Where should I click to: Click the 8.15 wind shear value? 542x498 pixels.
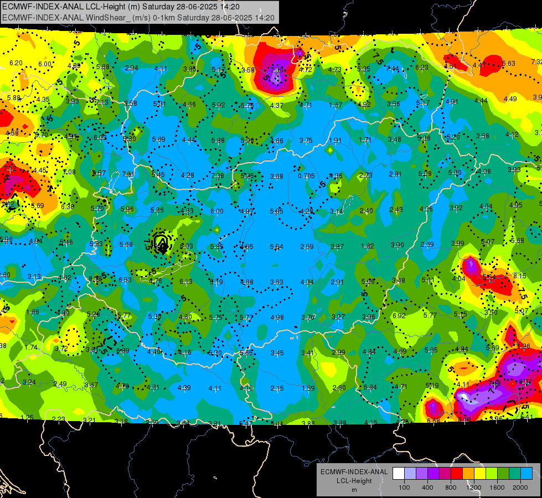pos(519,276)
